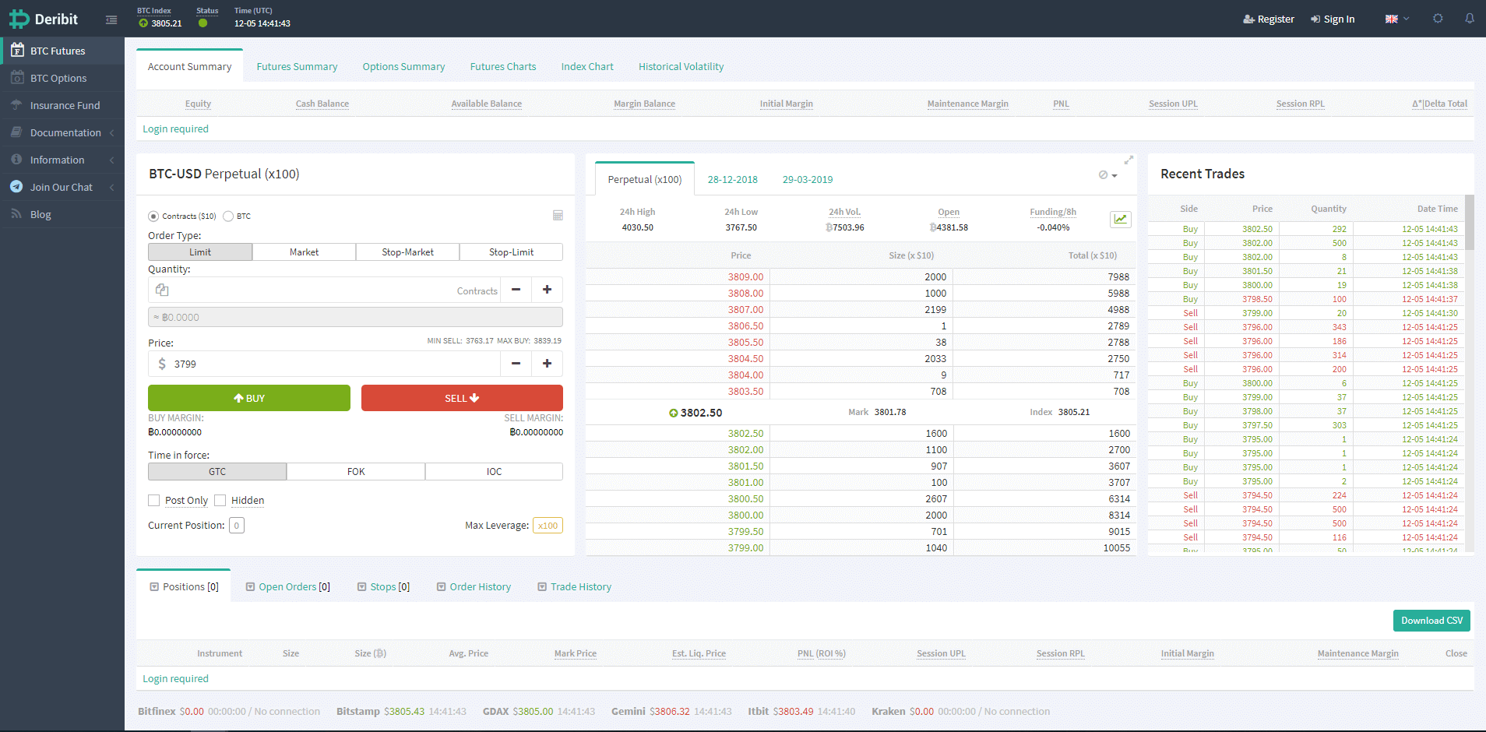Open the notifications bell
Viewport: 1486px width, 732px height.
point(1470,19)
